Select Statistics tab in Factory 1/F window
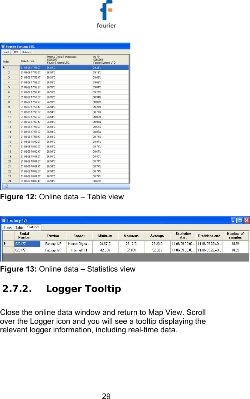Image resolution: width=250 pixels, height=399 pixels. click(x=33, y=227)
